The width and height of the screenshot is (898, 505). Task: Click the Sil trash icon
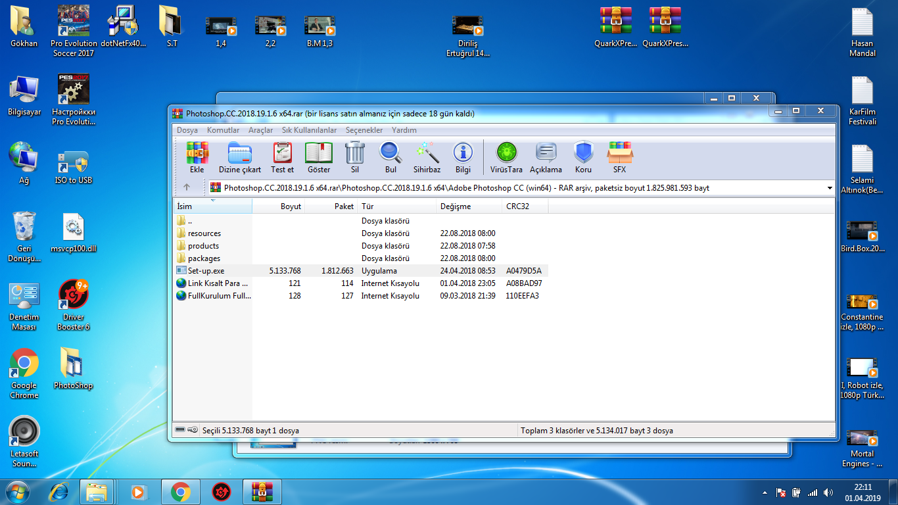click(355, 158)
